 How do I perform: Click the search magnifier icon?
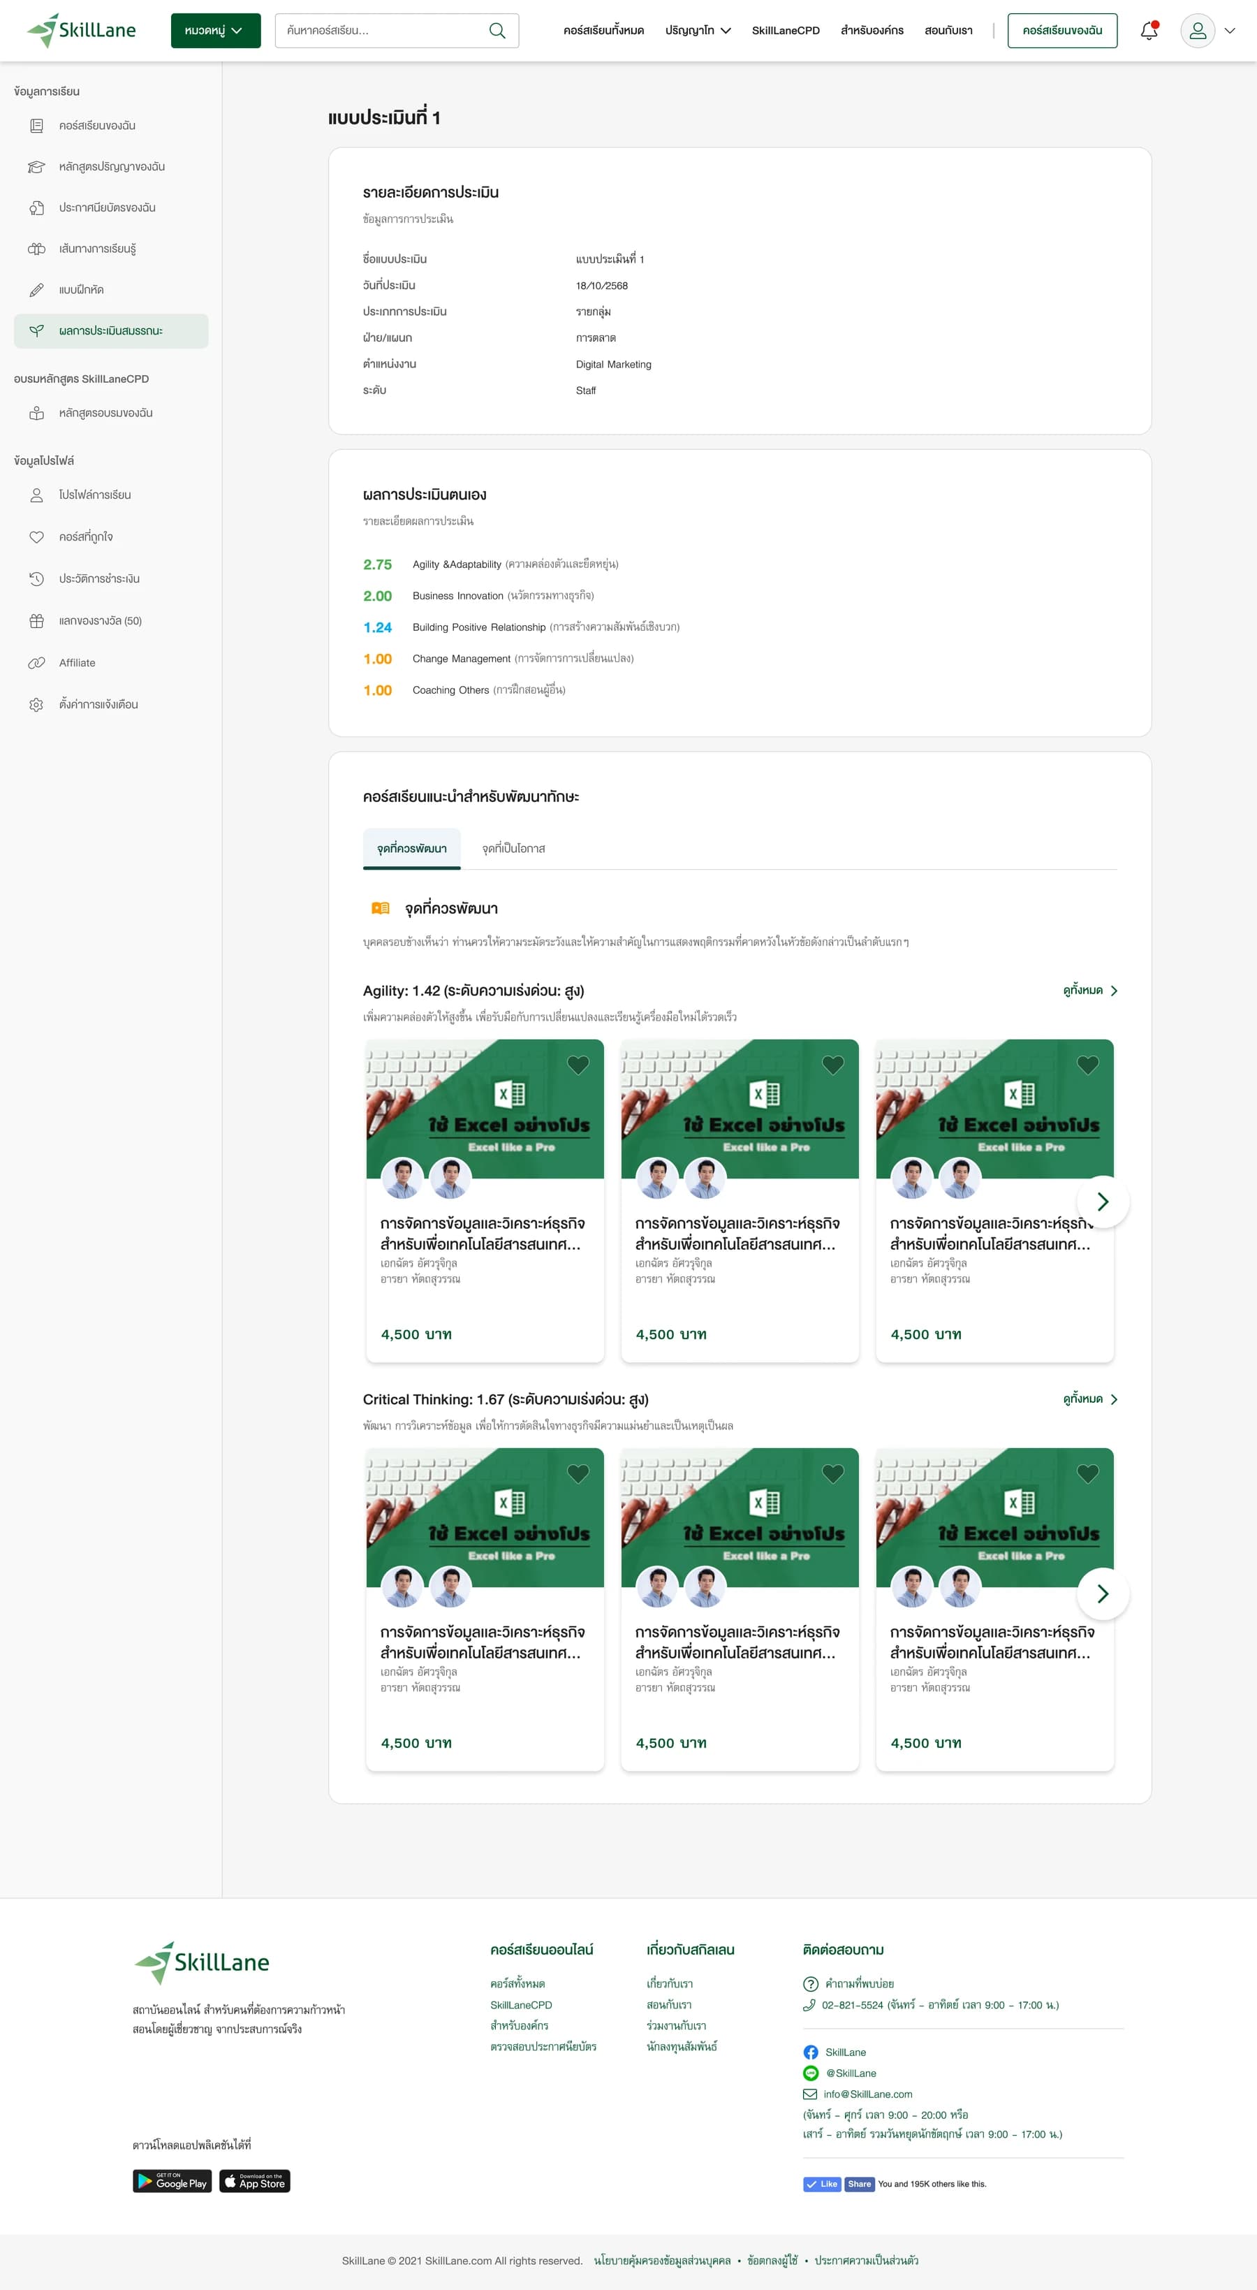point(497,30)
